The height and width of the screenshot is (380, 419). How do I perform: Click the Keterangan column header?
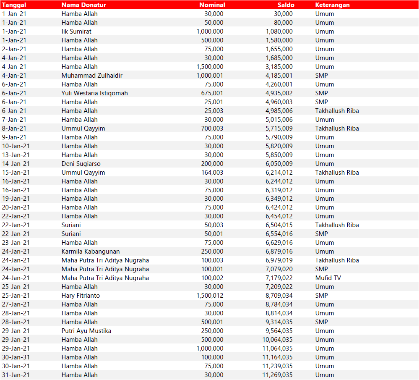332,5
